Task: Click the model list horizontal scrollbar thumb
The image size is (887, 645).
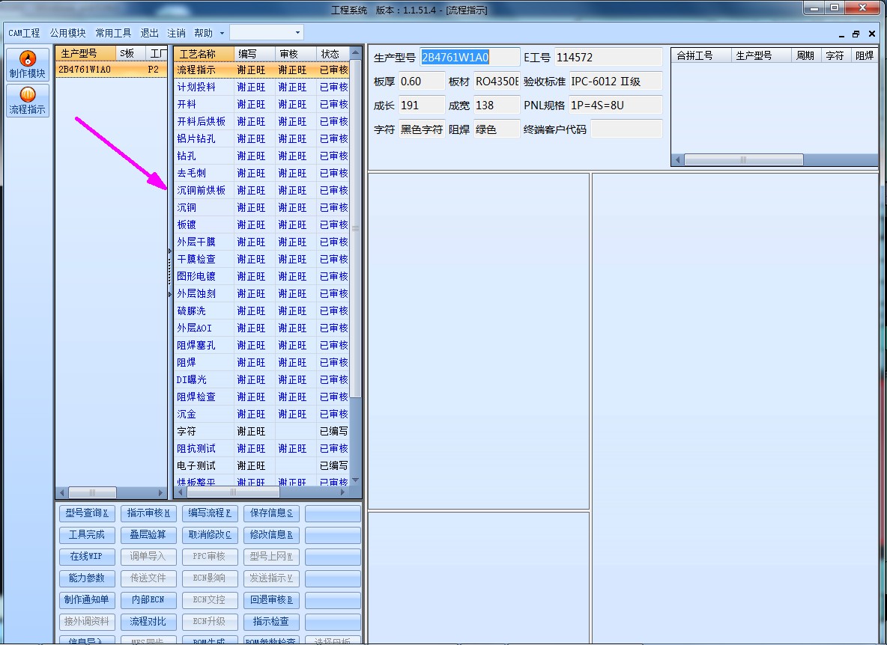Action: [x=92, y=492]
